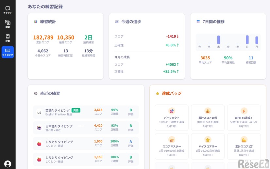Click the money bag icon on 累計スコア10万 badge
The width and height of the screenshot is (270, 169).
pyautogui.click(x=208, y=111)
